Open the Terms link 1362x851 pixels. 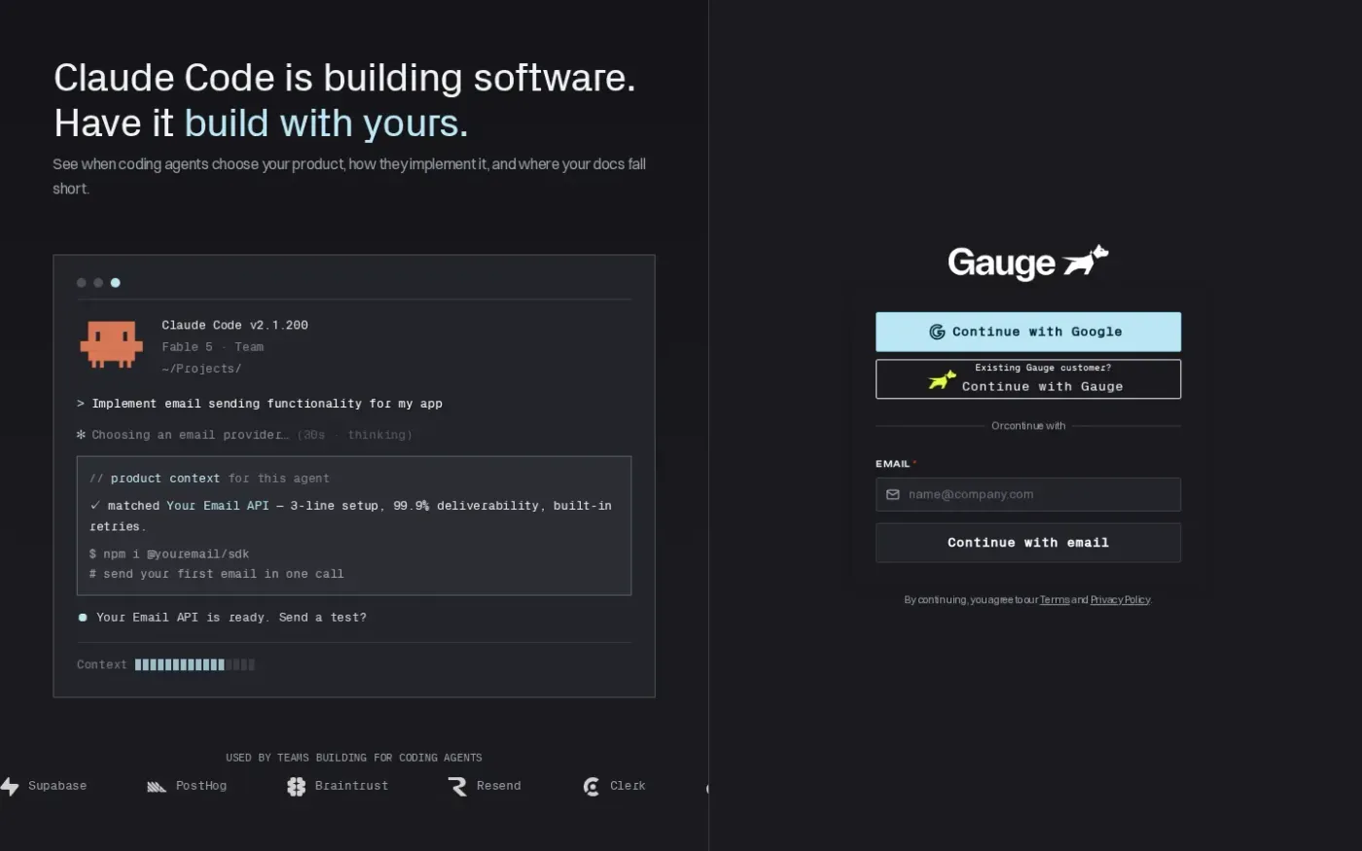pyautogui.click(x=1055, y=600)
